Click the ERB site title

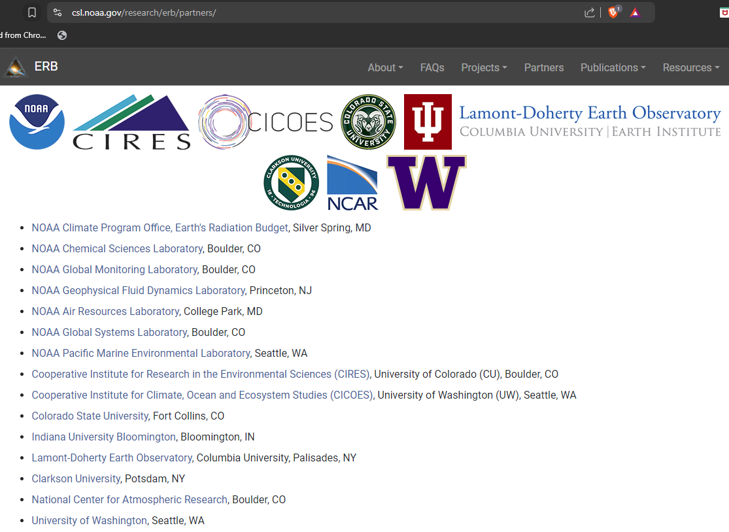(46, 67)
